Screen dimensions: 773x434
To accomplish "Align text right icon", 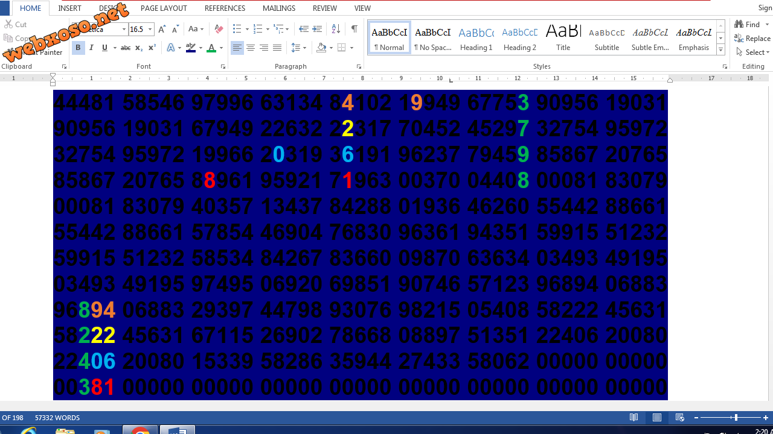I will coord(264,48).
